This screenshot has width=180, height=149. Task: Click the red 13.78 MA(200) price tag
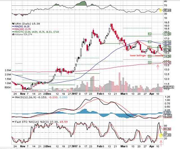167,63
